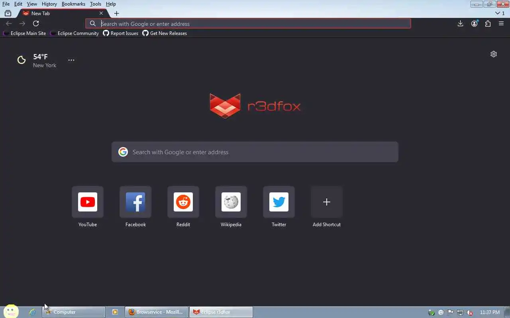Launch Internet Explorer from taskbar
The width and height of the screenshot is (510, 318).
tap(32, 312)
